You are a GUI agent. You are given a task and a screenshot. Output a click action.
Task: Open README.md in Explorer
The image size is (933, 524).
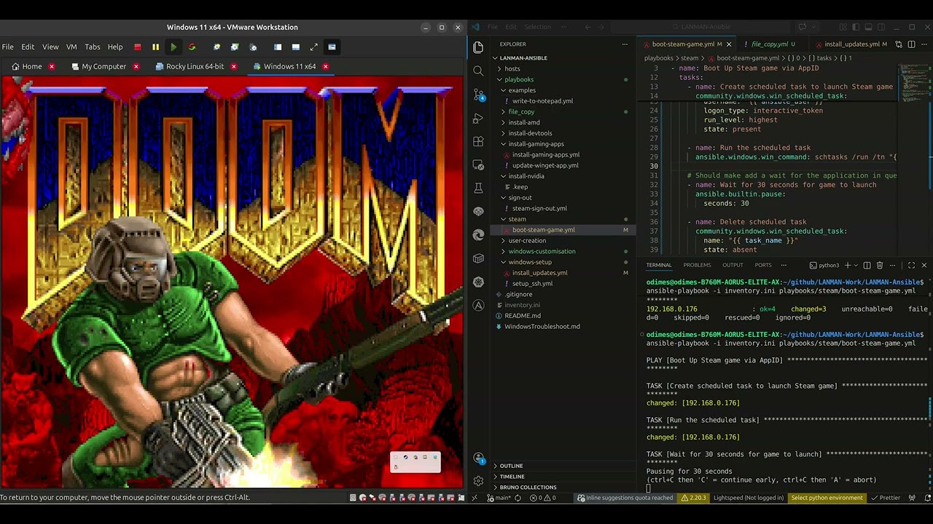click(x=523, y=316)
